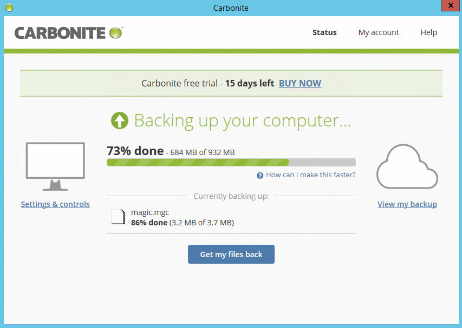The image size is (462, 328).
Task: Click the Carbonite logo in header
Action: tap(69, 33)
